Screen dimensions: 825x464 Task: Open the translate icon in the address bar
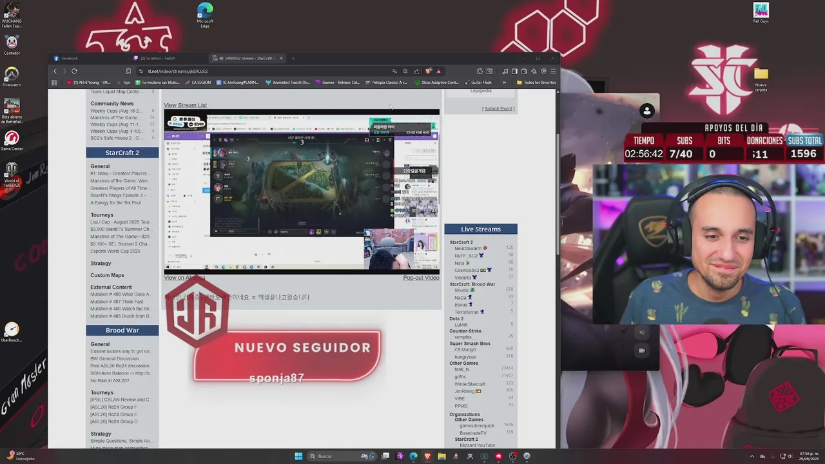[x=394, y=71]
